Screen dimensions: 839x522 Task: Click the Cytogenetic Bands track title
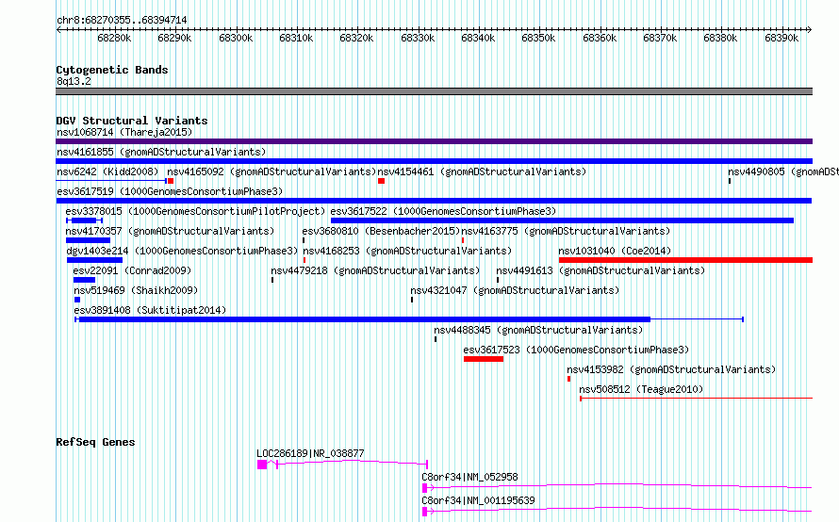click(112, 70)
